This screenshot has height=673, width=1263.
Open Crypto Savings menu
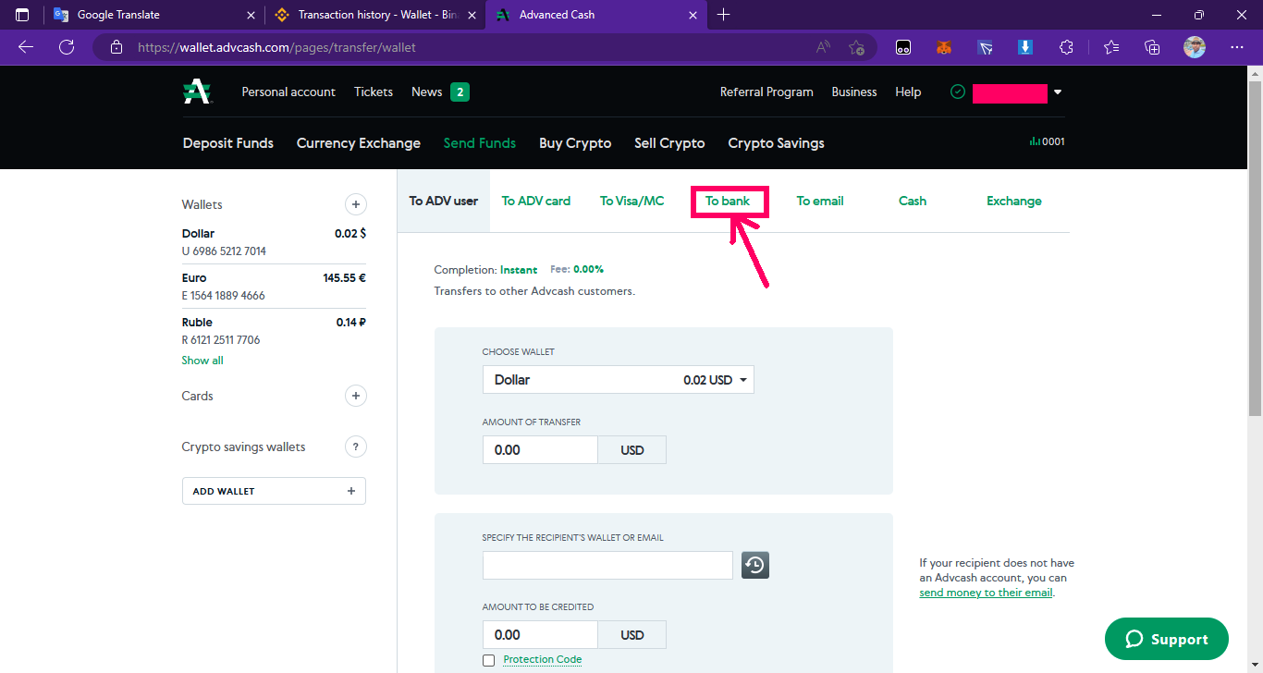776,143
